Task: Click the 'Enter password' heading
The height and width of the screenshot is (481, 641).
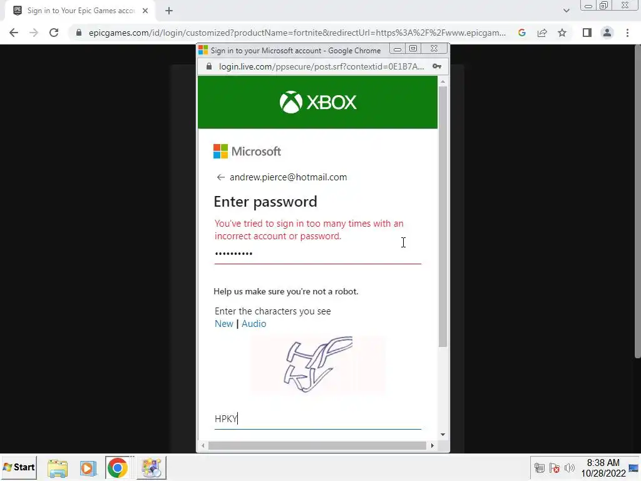Action: [265, 202]
